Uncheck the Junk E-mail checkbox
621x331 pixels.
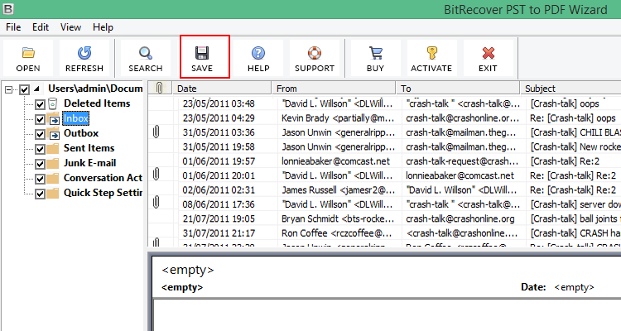(x=40, y=164)
